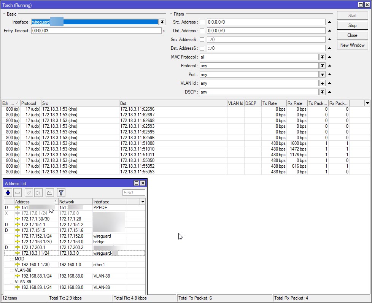Screen dimensions: 372x303
Task: Toggle the Dst. Address6 filter checkbox
Action: pos(202,48)
